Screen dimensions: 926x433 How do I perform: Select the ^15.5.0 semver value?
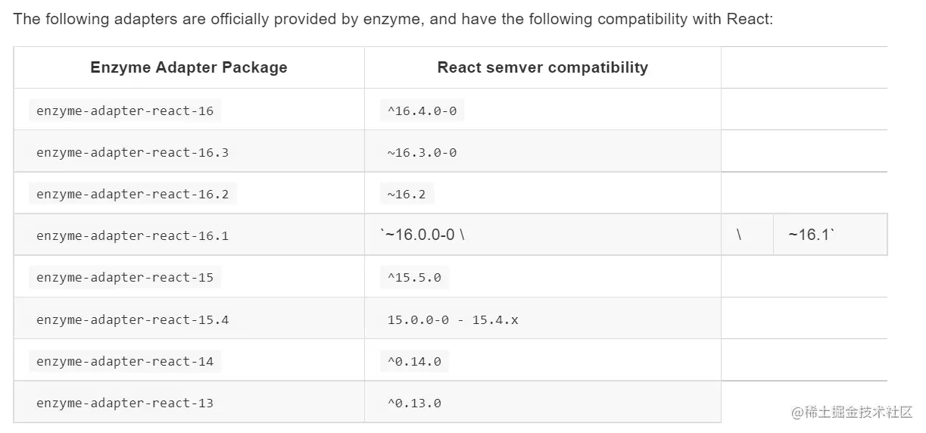coord(414,278)
